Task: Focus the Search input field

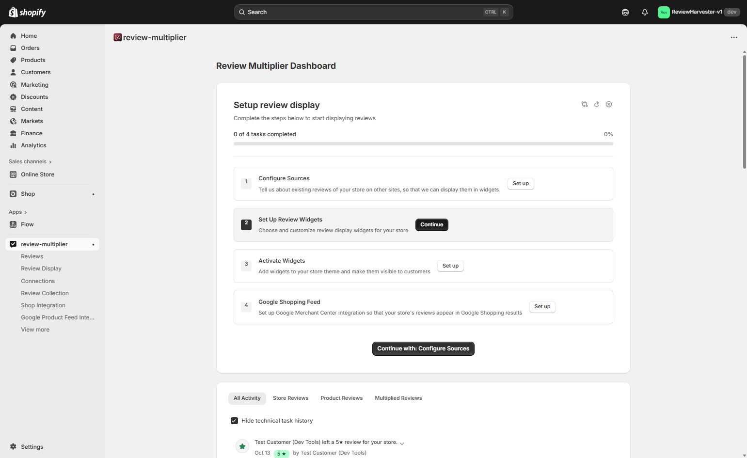Action: (373, 12)
